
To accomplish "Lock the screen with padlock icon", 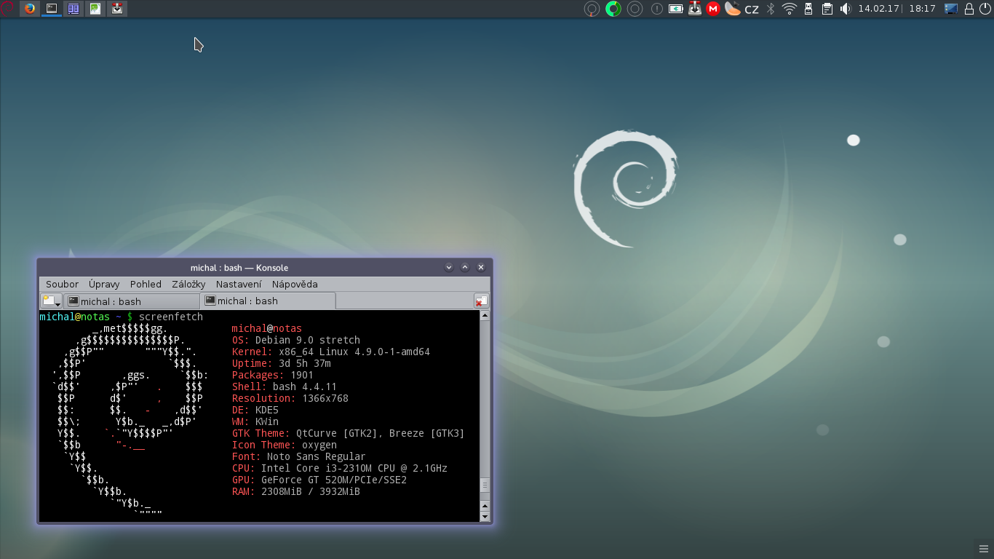I will pyautogui.click(x=969, y=9).
